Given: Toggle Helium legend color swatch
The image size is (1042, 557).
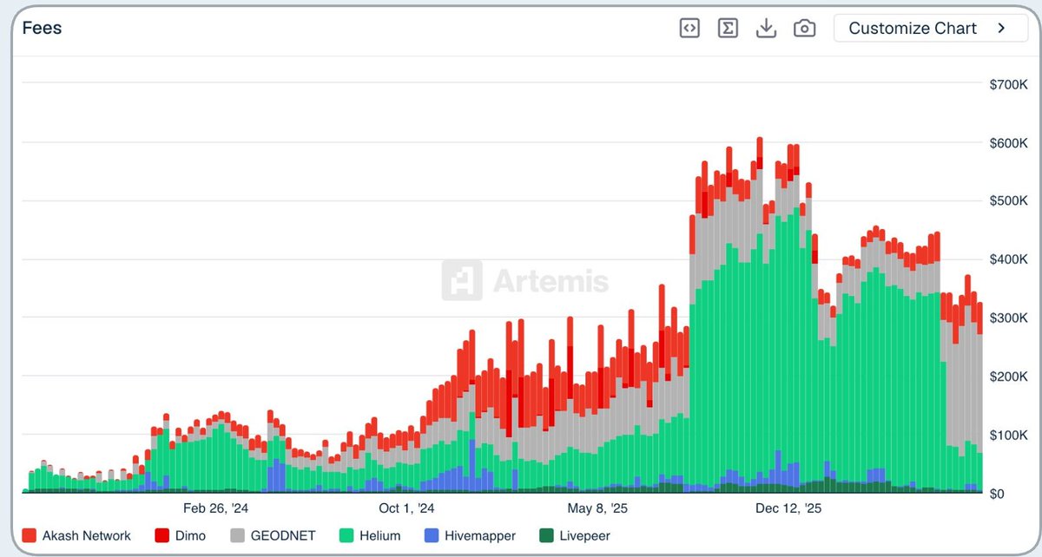Looking at the screenshot, I should [x=346, y=535].
